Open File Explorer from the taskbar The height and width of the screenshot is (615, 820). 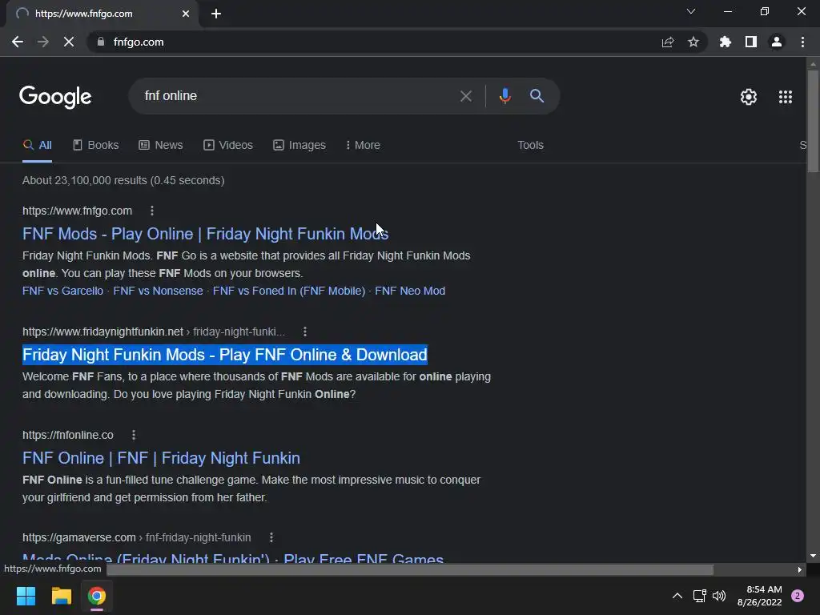click(x=61, y=596)
